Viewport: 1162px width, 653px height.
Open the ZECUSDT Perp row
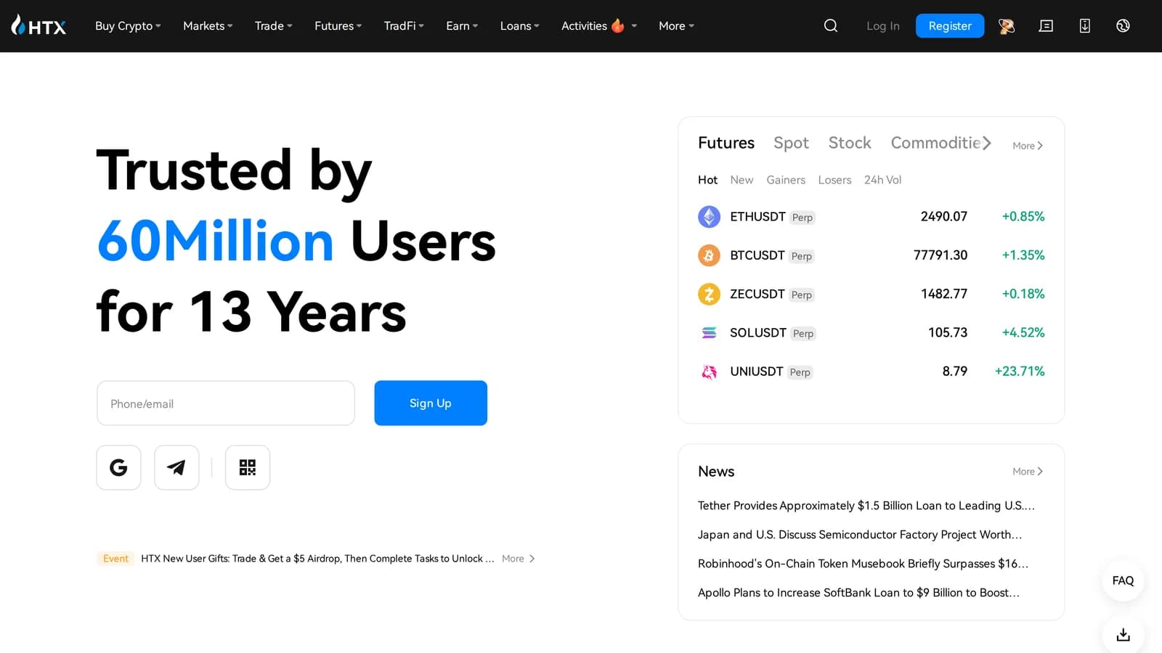coord(871,294)
